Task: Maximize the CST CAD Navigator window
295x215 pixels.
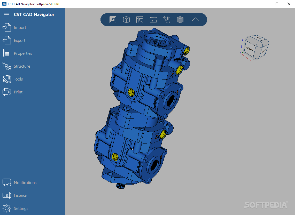Action: 277,4
